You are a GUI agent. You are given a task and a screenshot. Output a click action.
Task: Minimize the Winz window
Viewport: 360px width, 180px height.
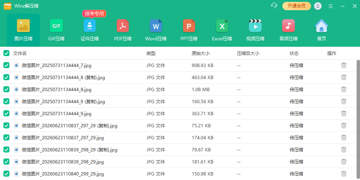tap(343, 6)
